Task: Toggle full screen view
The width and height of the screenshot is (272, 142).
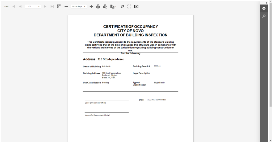Action: coord(129,7)
